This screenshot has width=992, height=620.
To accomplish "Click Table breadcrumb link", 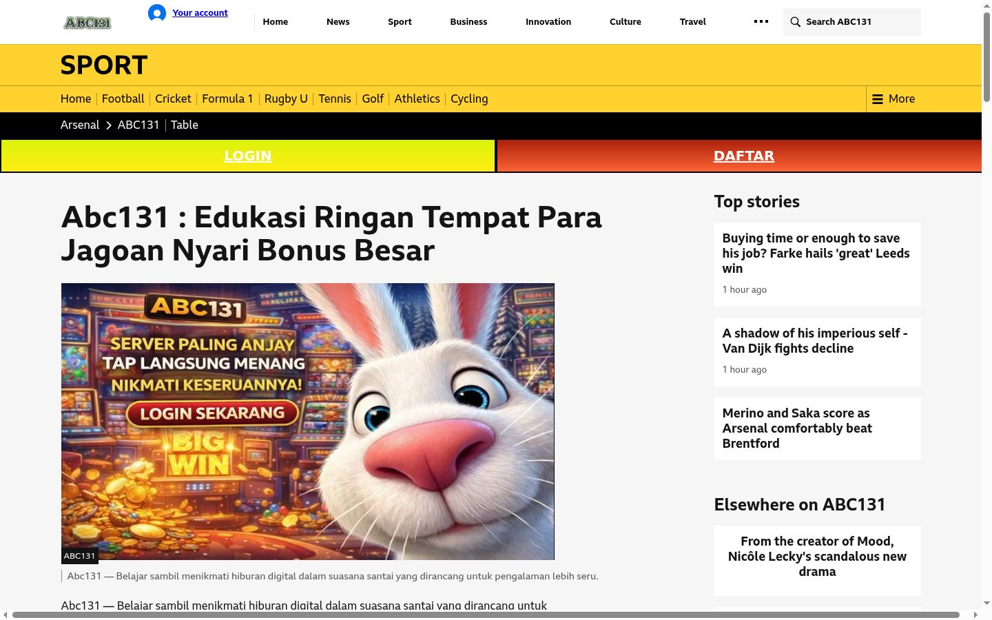I will (x=185, y=125).
